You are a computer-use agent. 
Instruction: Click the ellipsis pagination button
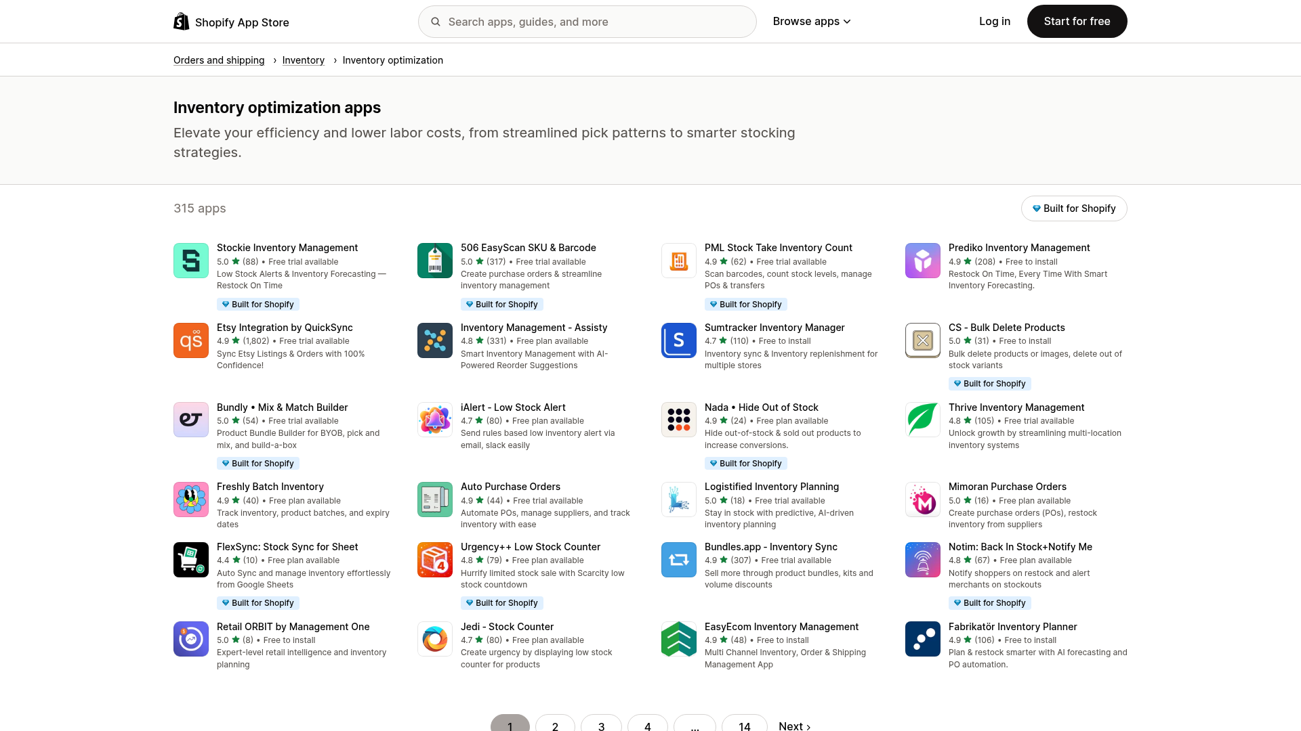[x=695, y=723]
